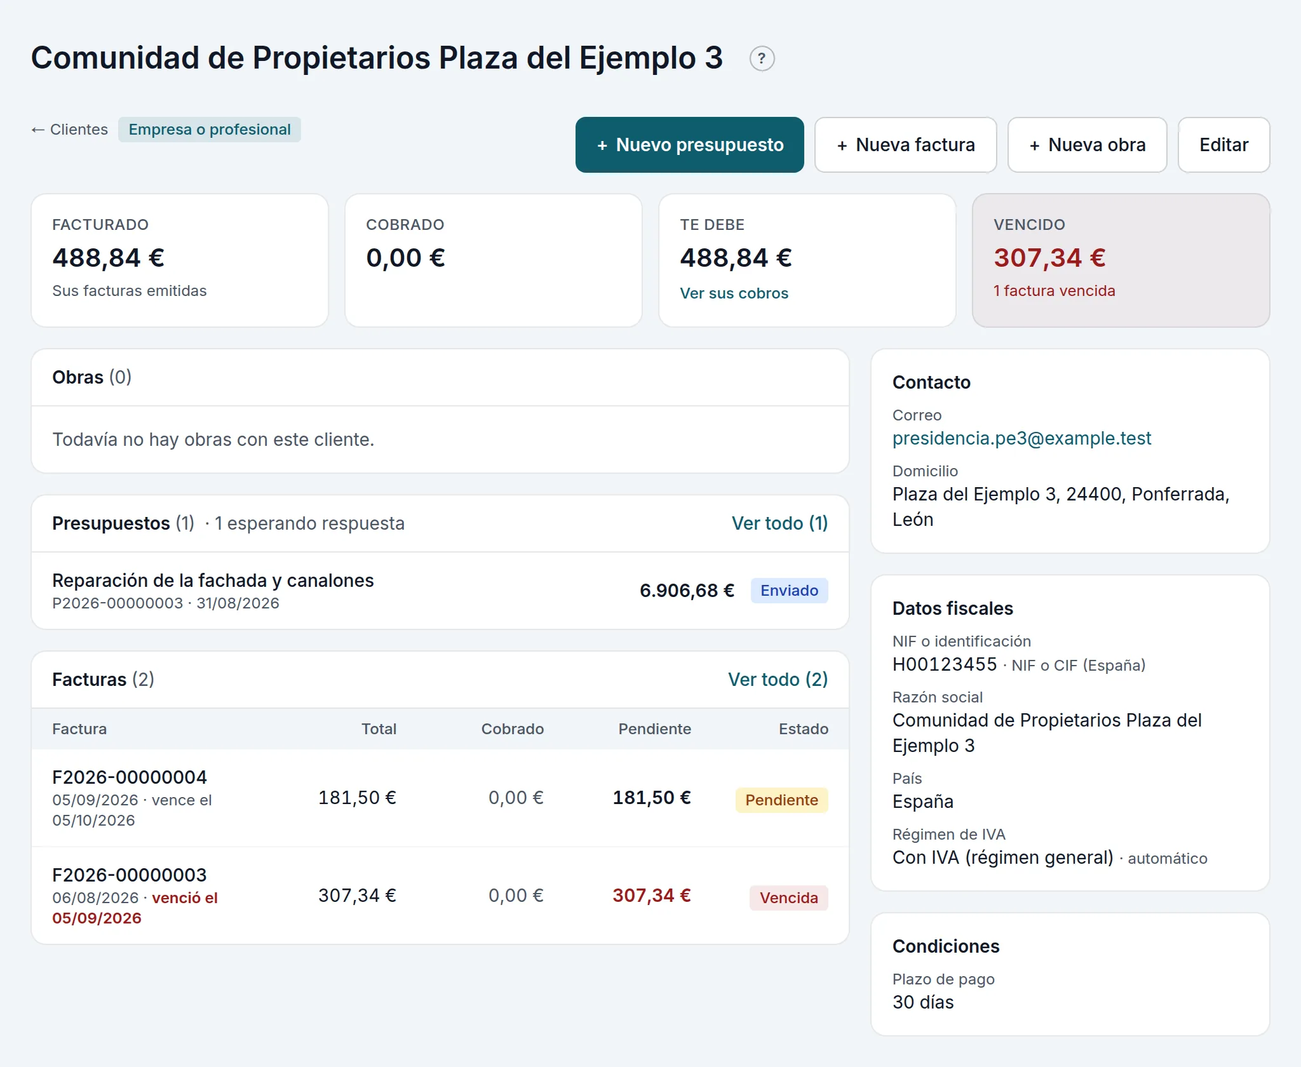Click the Pendiente column header
Viewport: 1301px width, 1067px height.
point(654,729)
